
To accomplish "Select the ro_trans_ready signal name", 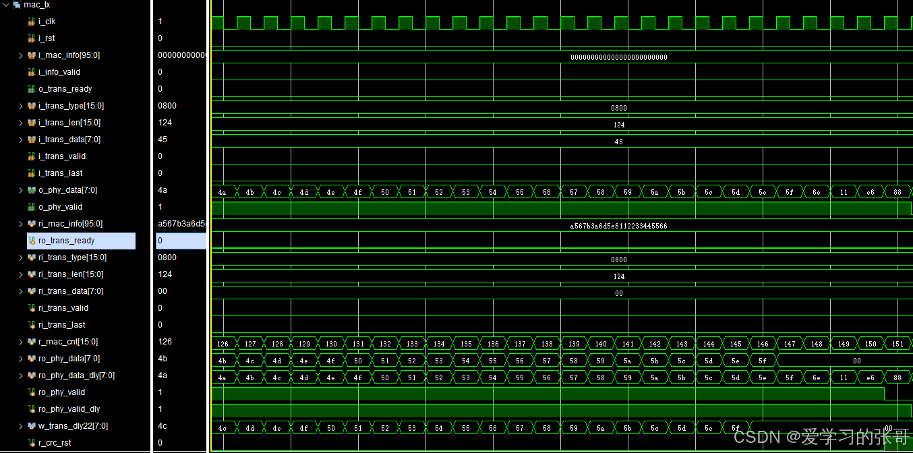I will [67, 241].
